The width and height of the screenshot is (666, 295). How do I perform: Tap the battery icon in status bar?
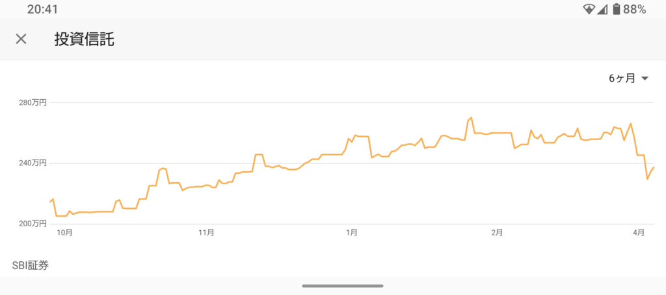tap(615, 9)
